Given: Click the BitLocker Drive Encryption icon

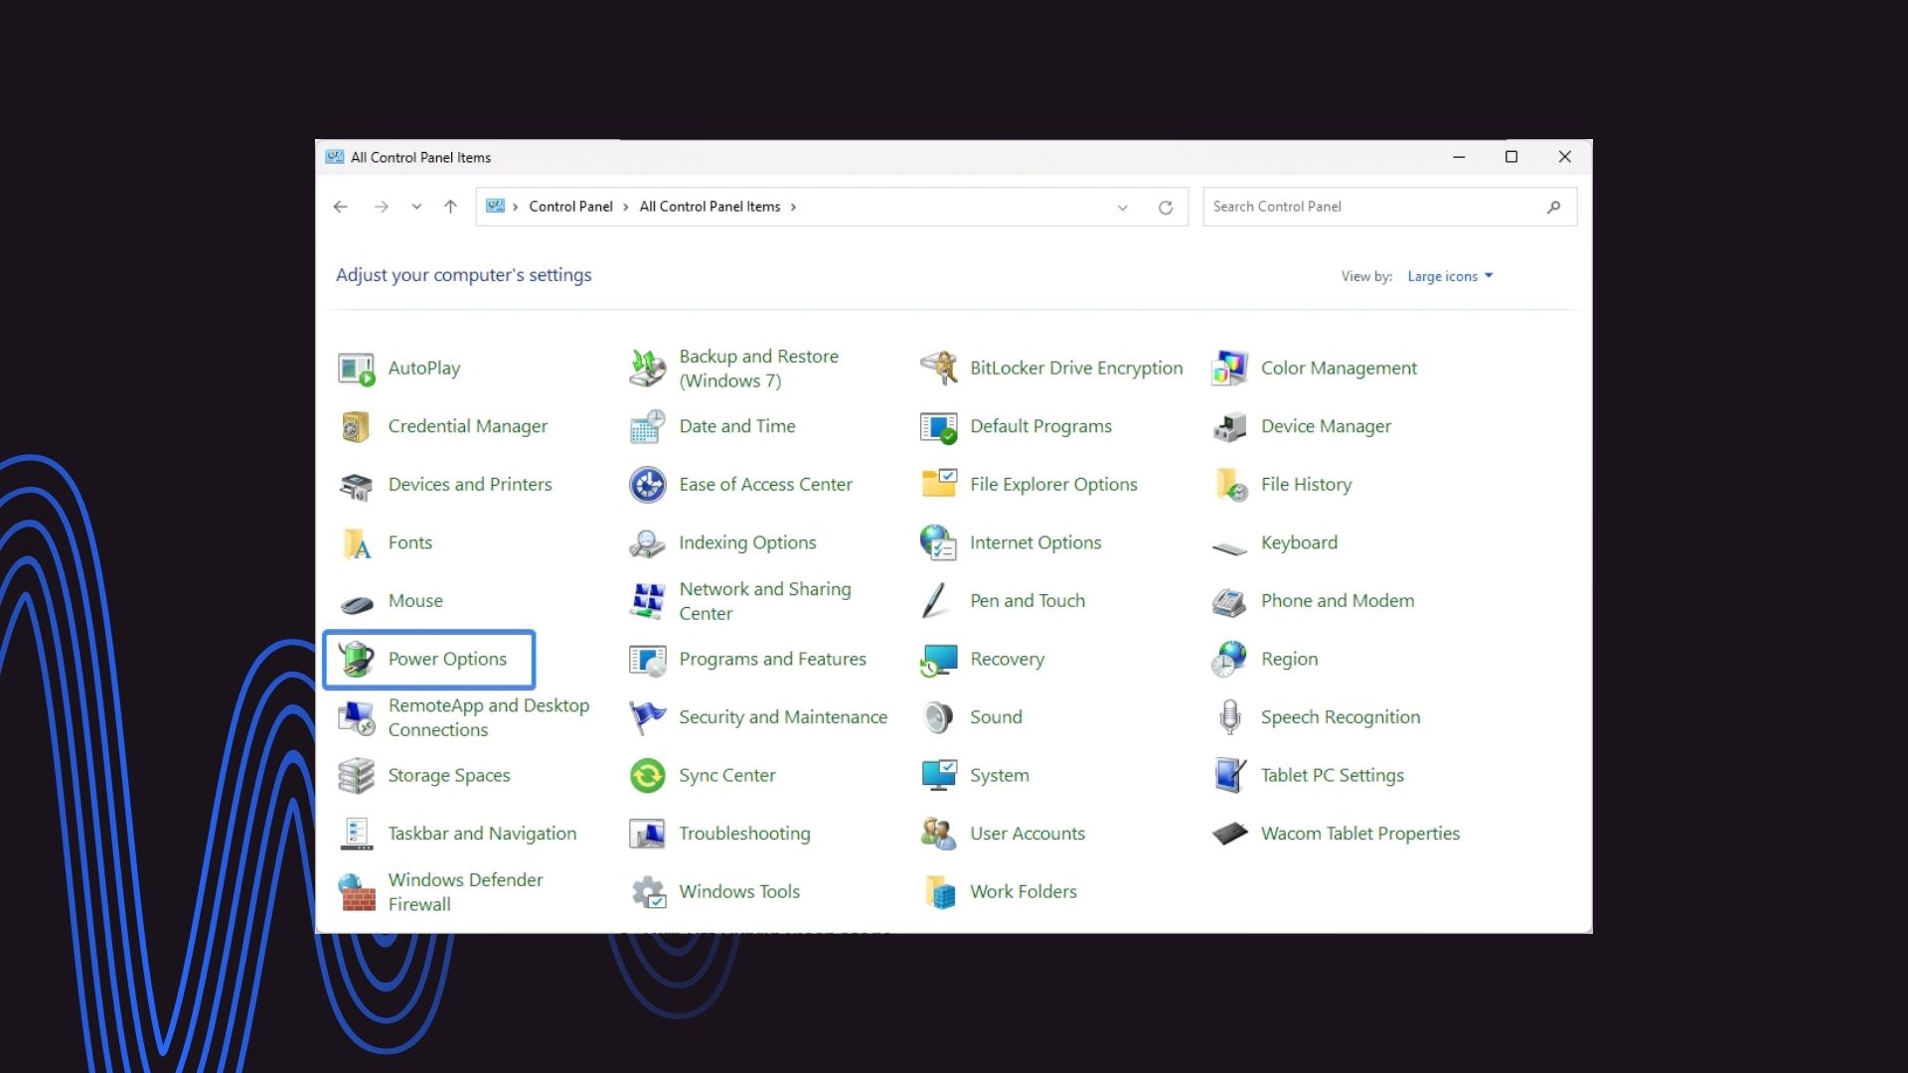Looking at the screenshot, I should click(x=938, y=369).
